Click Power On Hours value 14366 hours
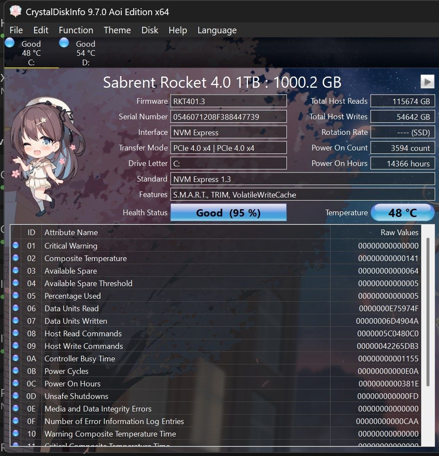 tap(403, 163)
